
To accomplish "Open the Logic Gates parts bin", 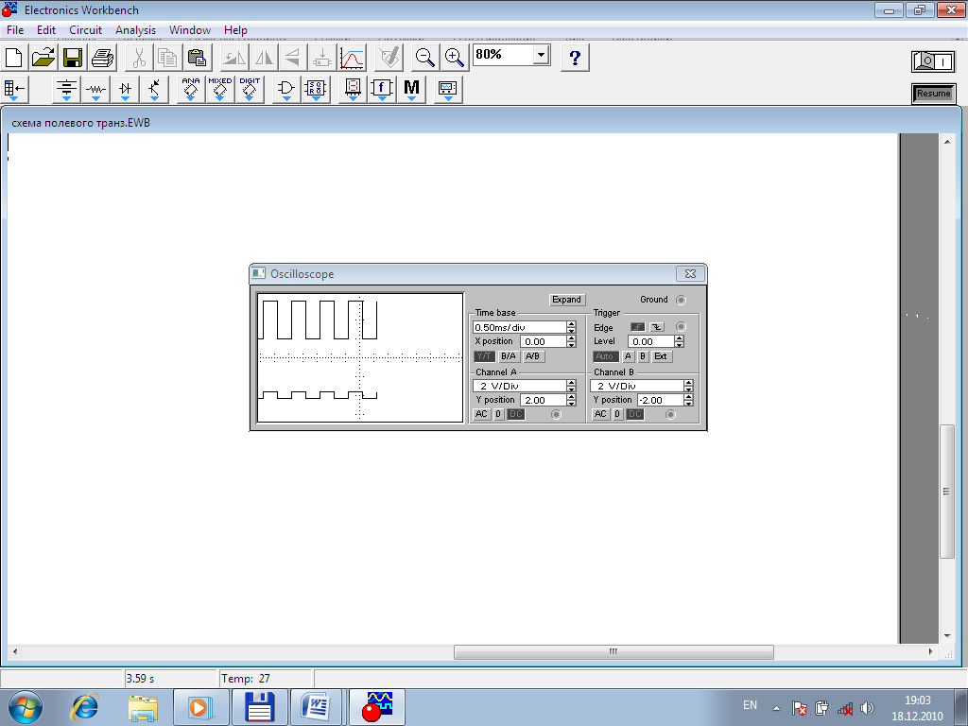I will coord(285,90).
